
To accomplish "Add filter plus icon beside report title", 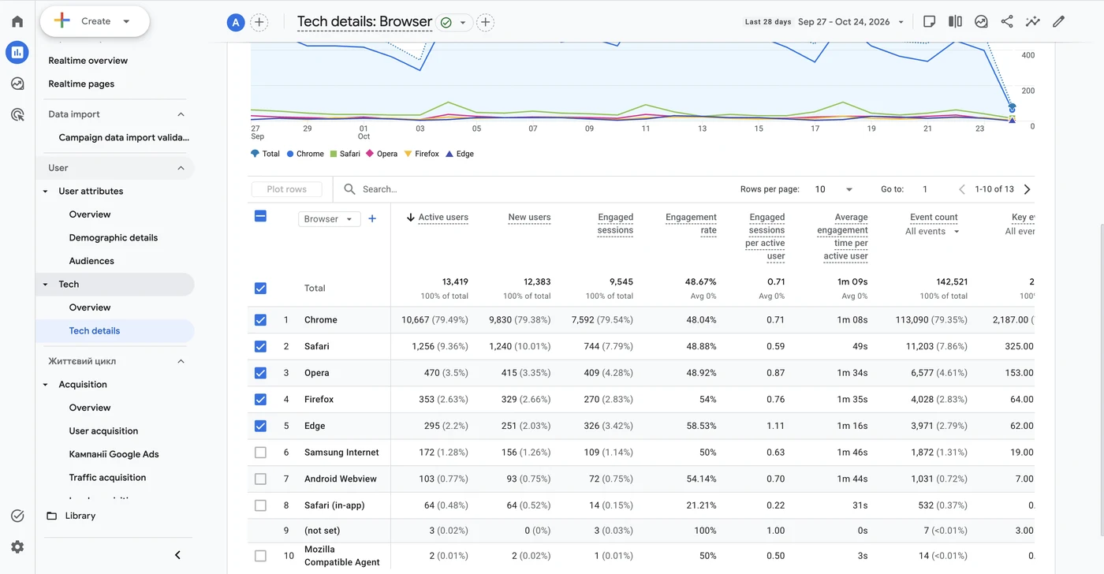I will (x=486, y=22).
